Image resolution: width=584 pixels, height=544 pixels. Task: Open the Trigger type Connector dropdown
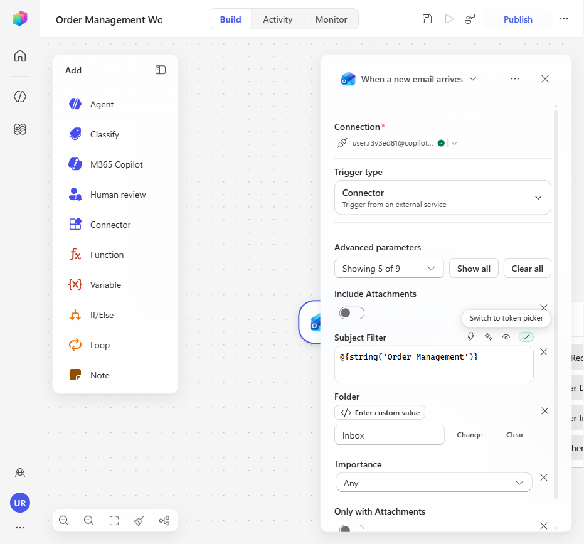coord(442,198)
